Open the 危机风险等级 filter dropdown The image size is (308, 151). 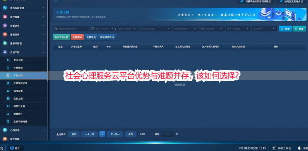(186, 29)
